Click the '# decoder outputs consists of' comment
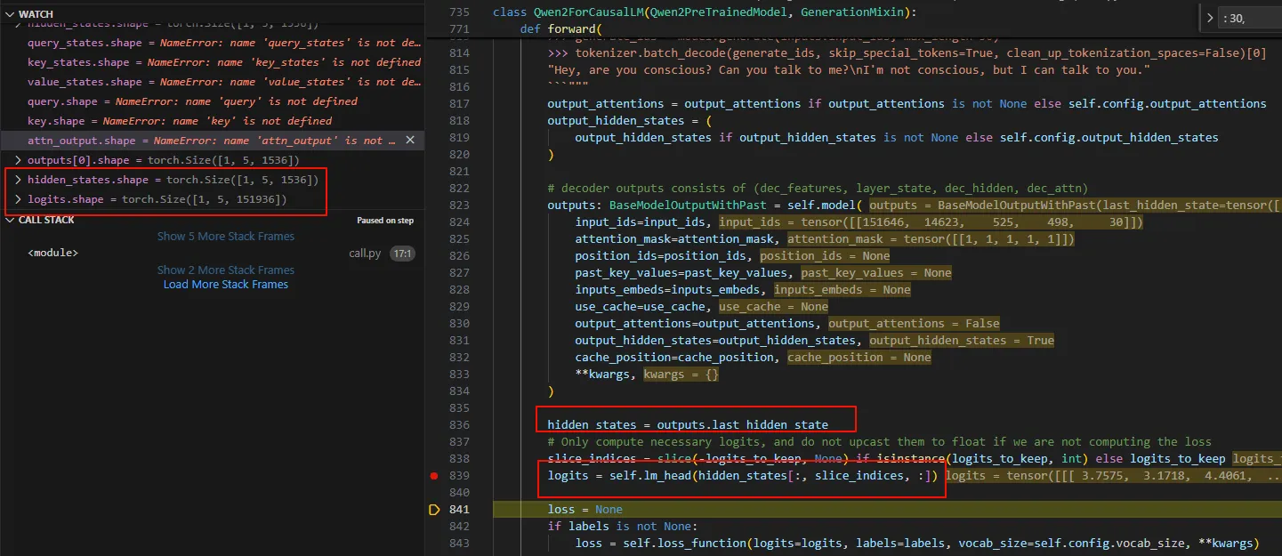This screenshot has width=1282, height=556. tap(818, 189)
